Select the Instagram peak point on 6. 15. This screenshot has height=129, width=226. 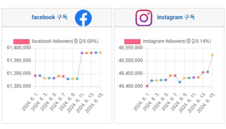pos(212,55)
